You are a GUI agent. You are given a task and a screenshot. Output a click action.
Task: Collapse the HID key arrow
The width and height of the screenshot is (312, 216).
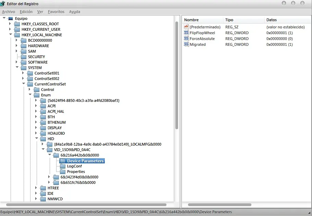37,138
